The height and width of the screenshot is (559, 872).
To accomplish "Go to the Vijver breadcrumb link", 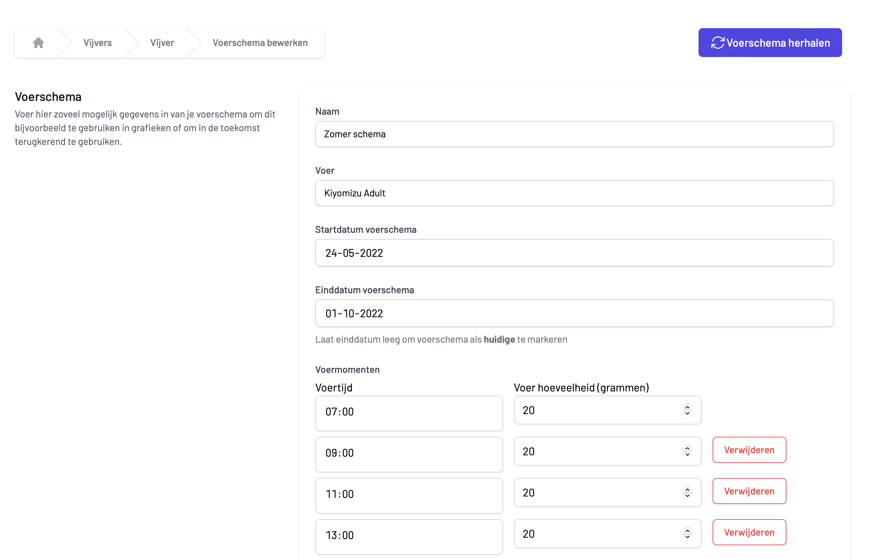I will tap(162, 43).
